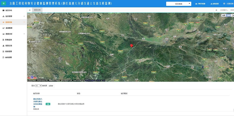This screenshot has height=116, width=234.
Task: Open 报表管理 document icon in sidebar
Action: coord(3,52)
